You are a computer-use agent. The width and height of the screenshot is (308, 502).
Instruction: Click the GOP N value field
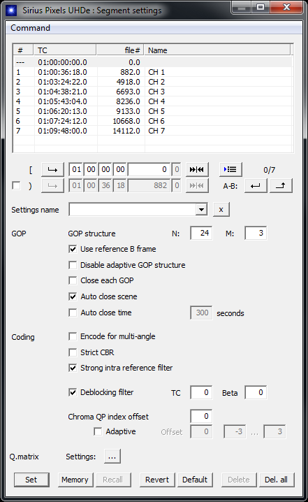(201, 233)
